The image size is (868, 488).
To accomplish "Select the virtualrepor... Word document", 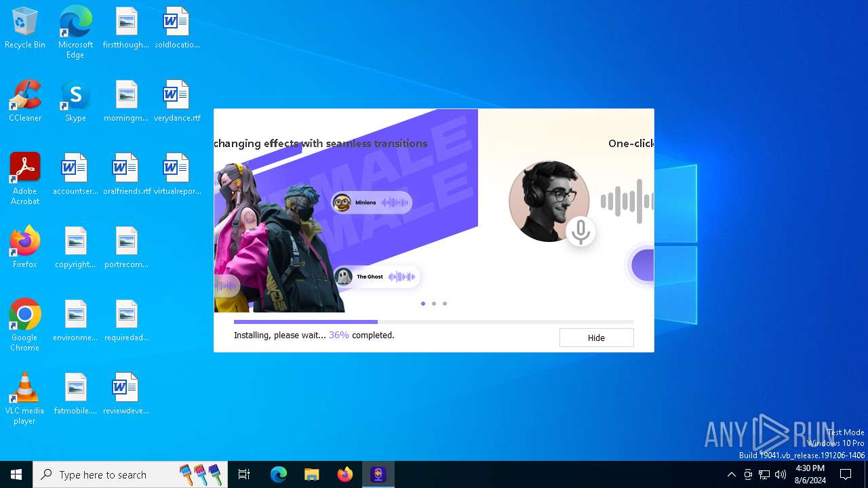I will click(176, 174).
